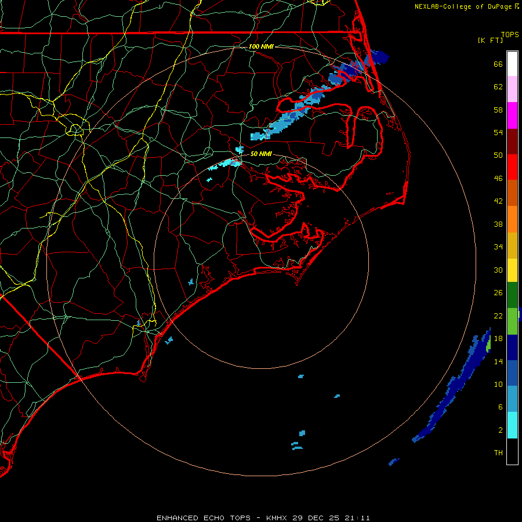
Task: Click the legend value "62"
Action: pyautogui.click(x=498, y=87)
